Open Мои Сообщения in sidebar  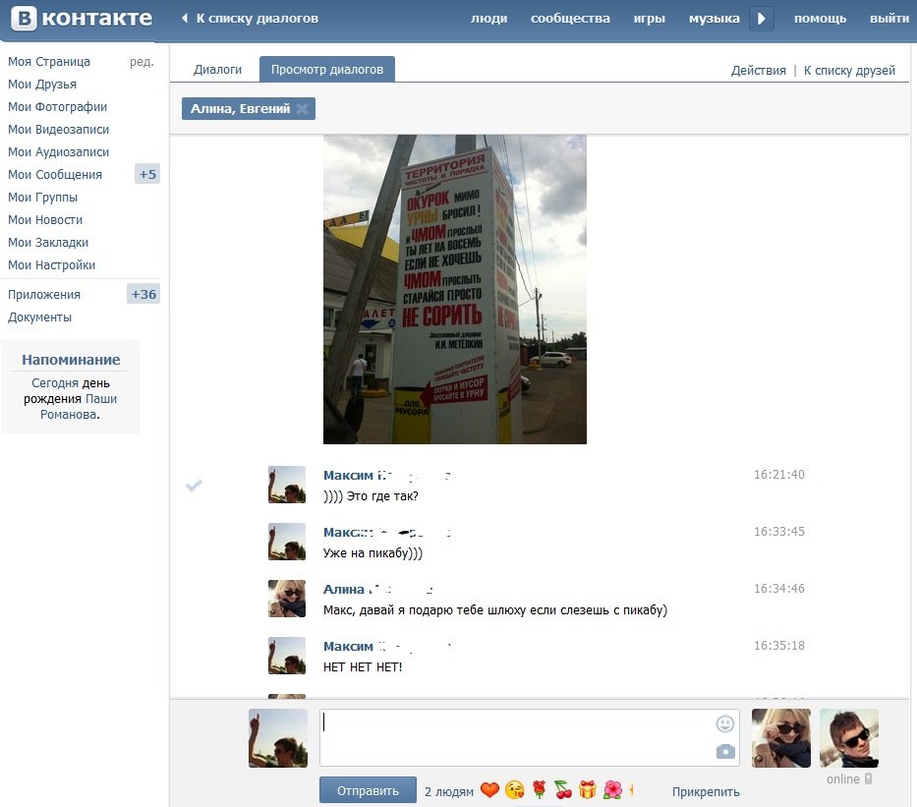tap(55, 174)
